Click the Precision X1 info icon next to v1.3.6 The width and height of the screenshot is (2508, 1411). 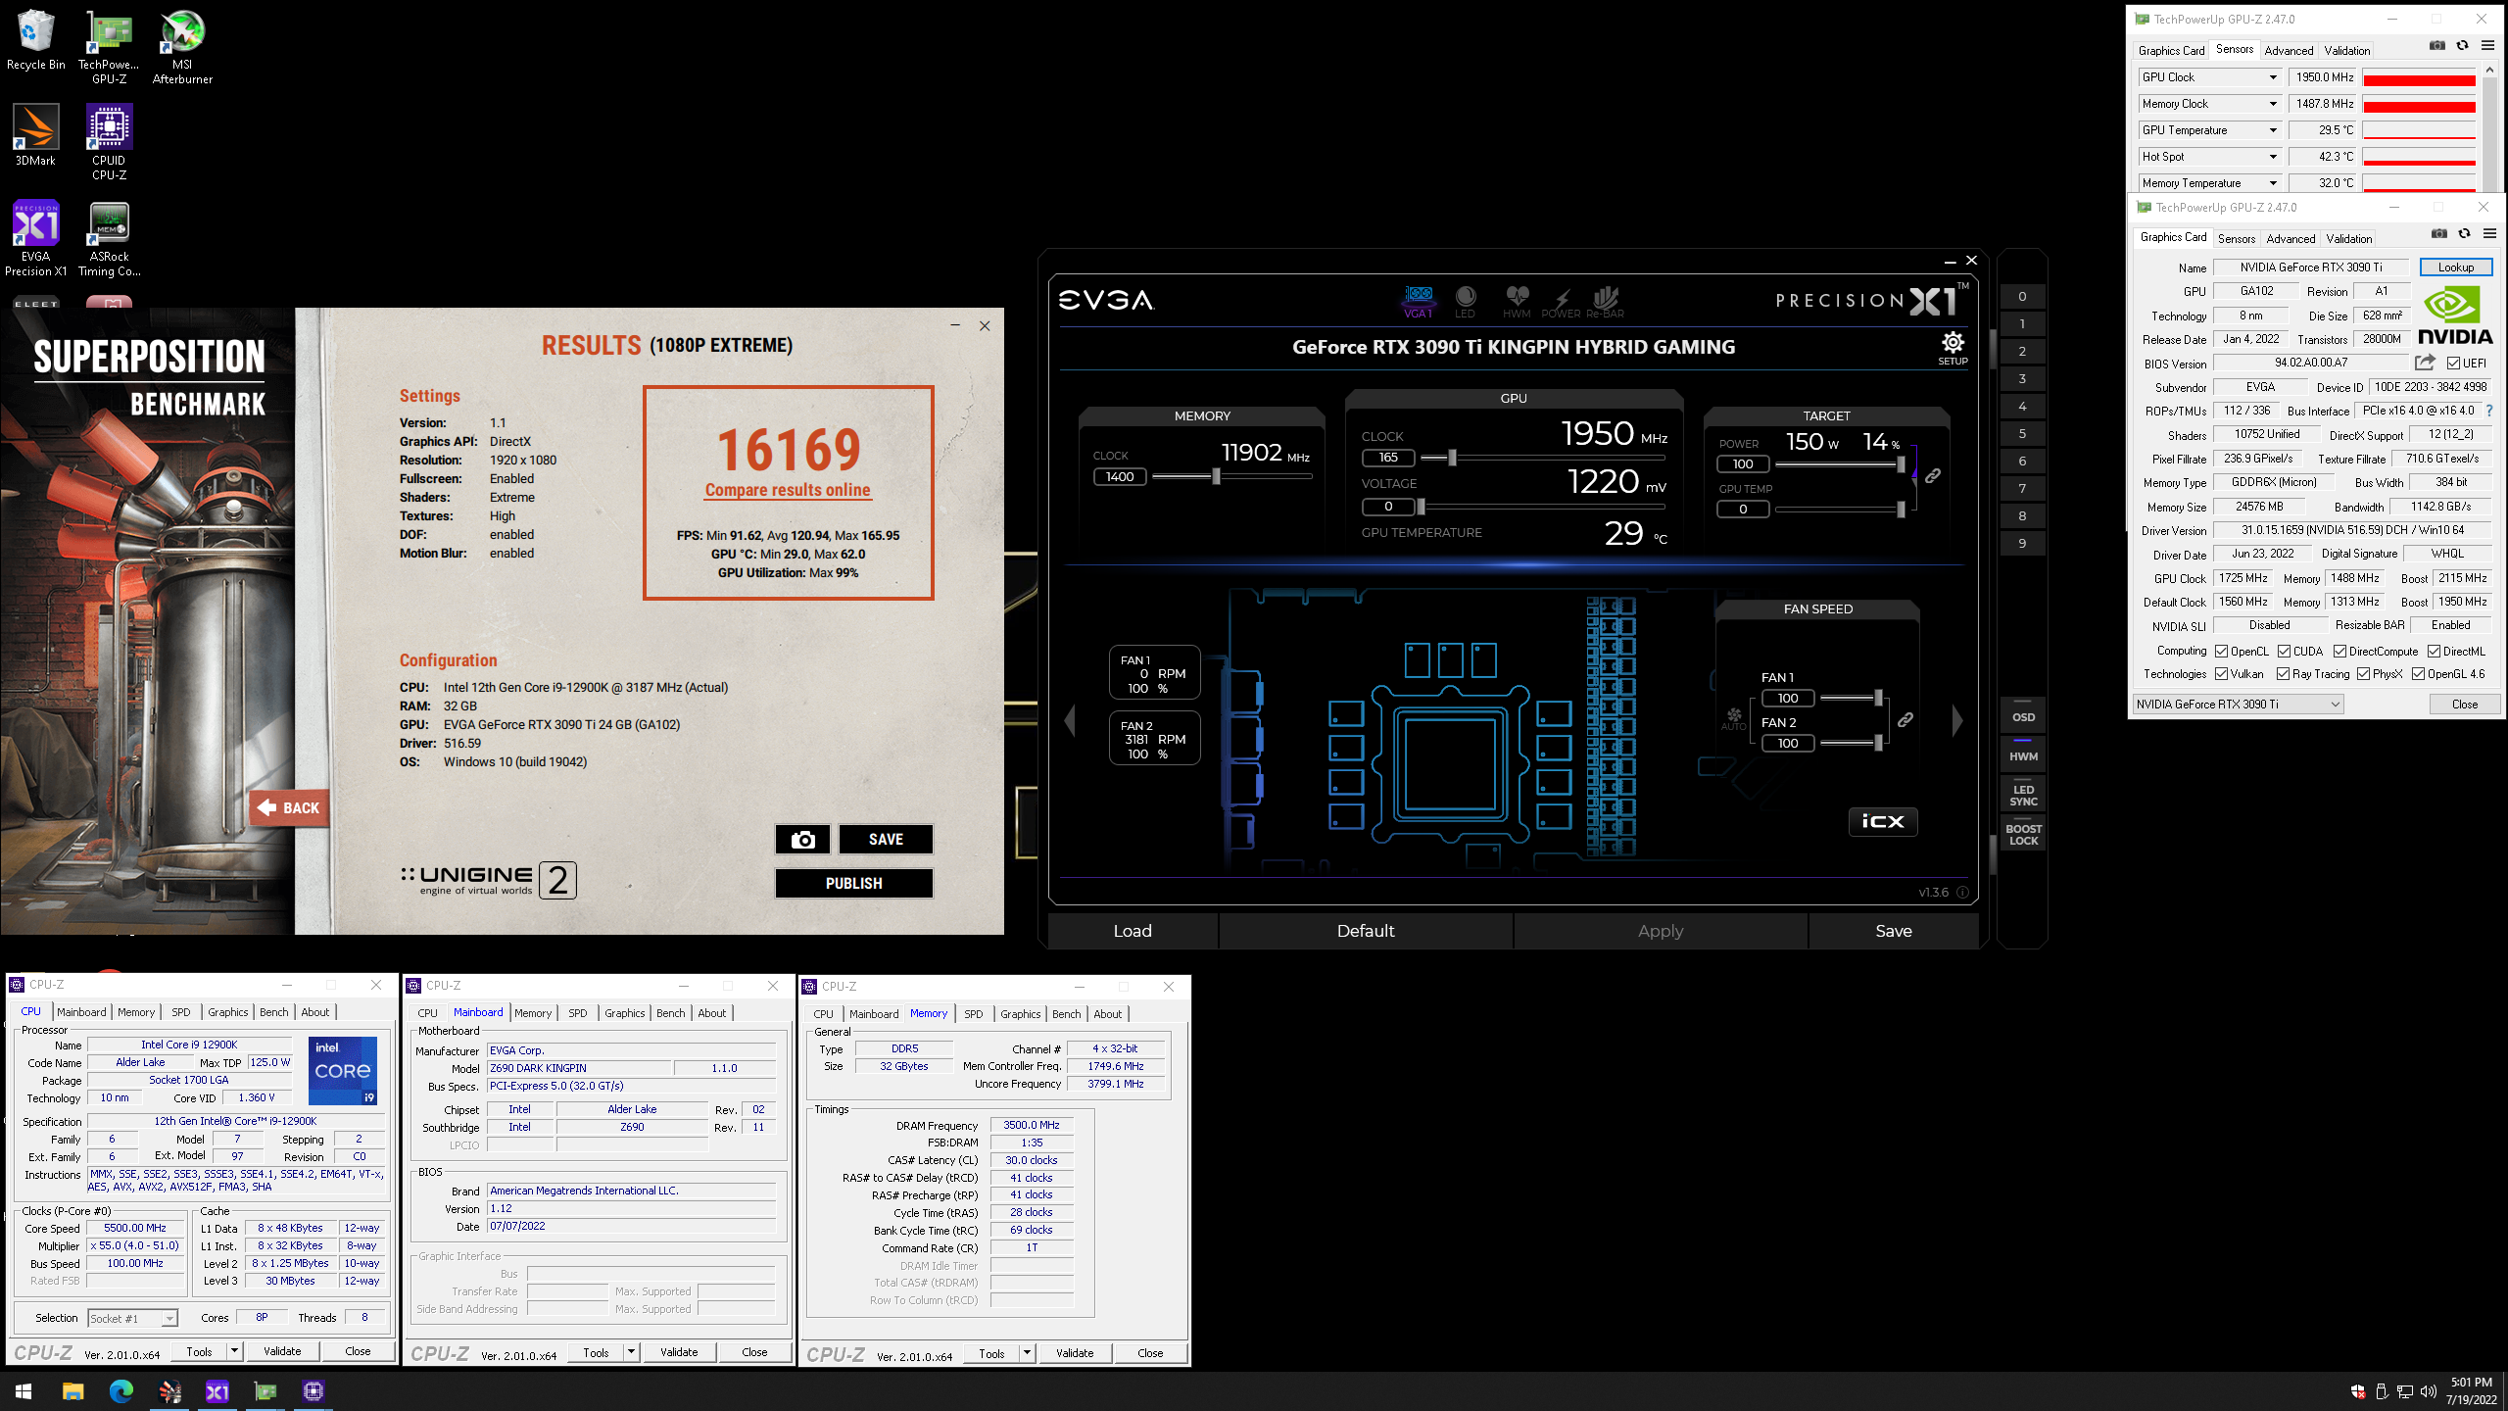pyautogui.click(x=1962, y=893)
